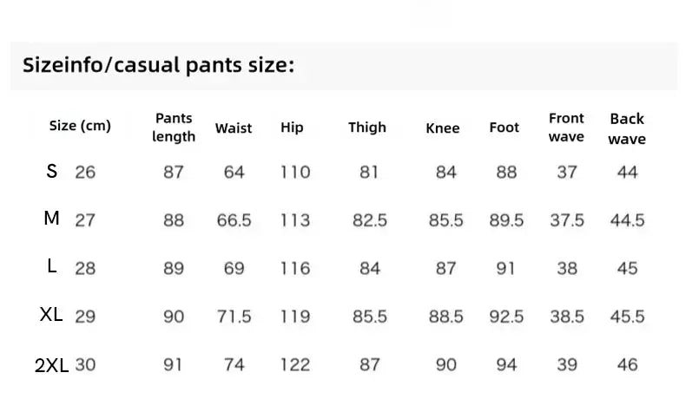
Task: Click the S size row label
Action: 51,172
